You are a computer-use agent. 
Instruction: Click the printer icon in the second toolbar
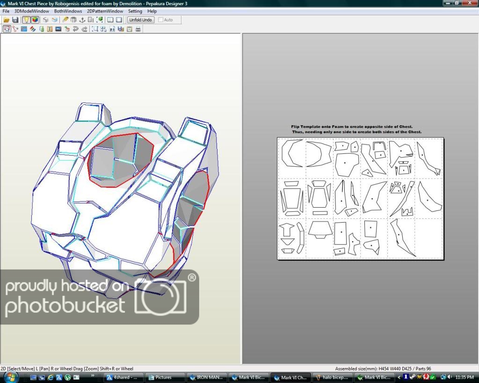pos(138,29)
